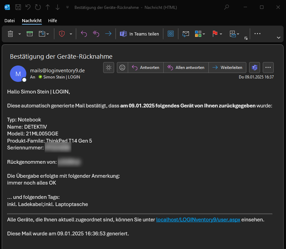
Task: Open the search magnifier in title bar
Action: (227, 7)
